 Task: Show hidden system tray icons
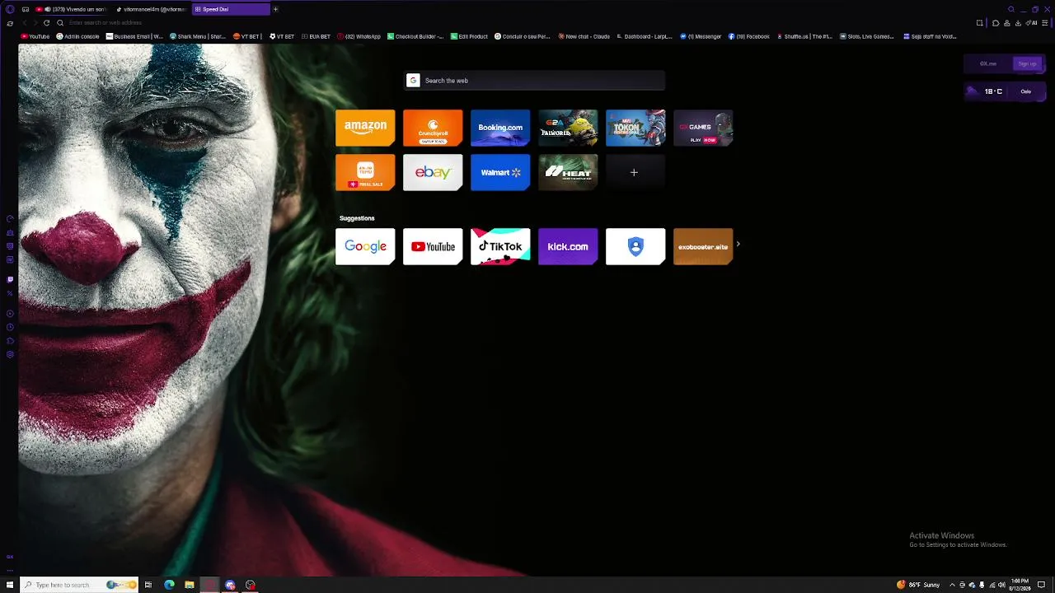click(952, 585)
